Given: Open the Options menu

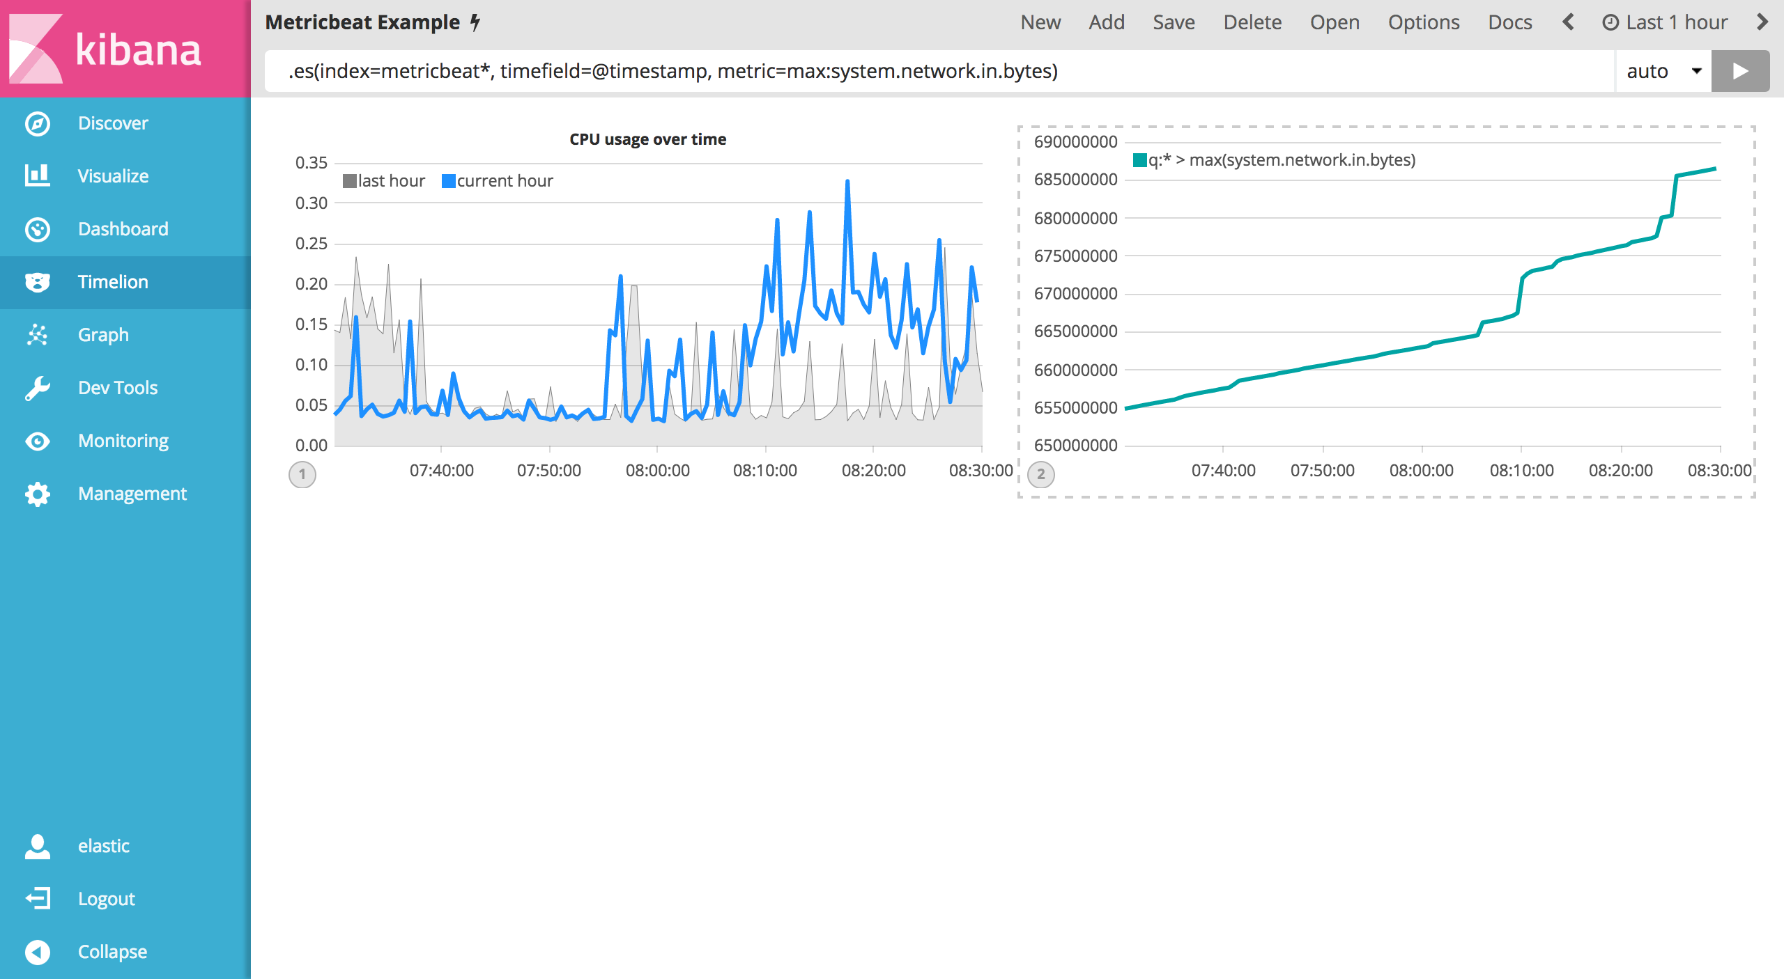Looking at the screenshot, I should [1424, 22].
